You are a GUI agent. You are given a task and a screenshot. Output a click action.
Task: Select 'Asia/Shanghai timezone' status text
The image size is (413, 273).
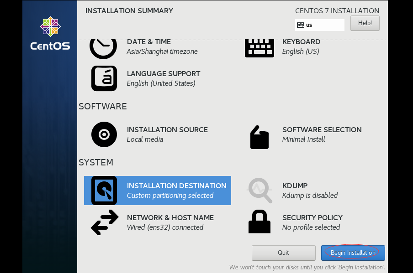pyautogui.click(x=162, y=52)
